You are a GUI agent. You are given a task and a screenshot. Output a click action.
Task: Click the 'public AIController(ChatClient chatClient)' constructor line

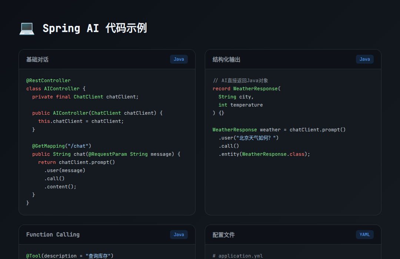(97, 113)
